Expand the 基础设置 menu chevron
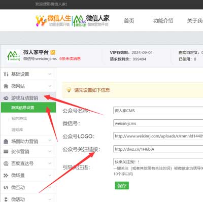 pyautogui.click(x=50, y=74)
